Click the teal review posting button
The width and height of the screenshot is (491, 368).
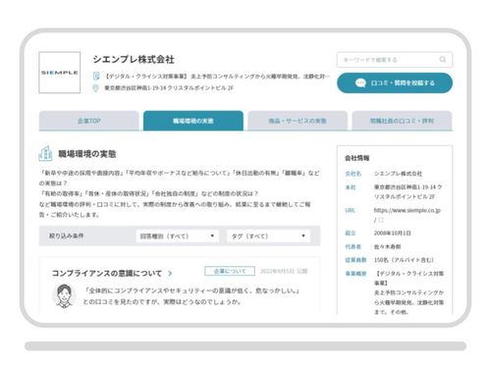click(x=395, y=82)
